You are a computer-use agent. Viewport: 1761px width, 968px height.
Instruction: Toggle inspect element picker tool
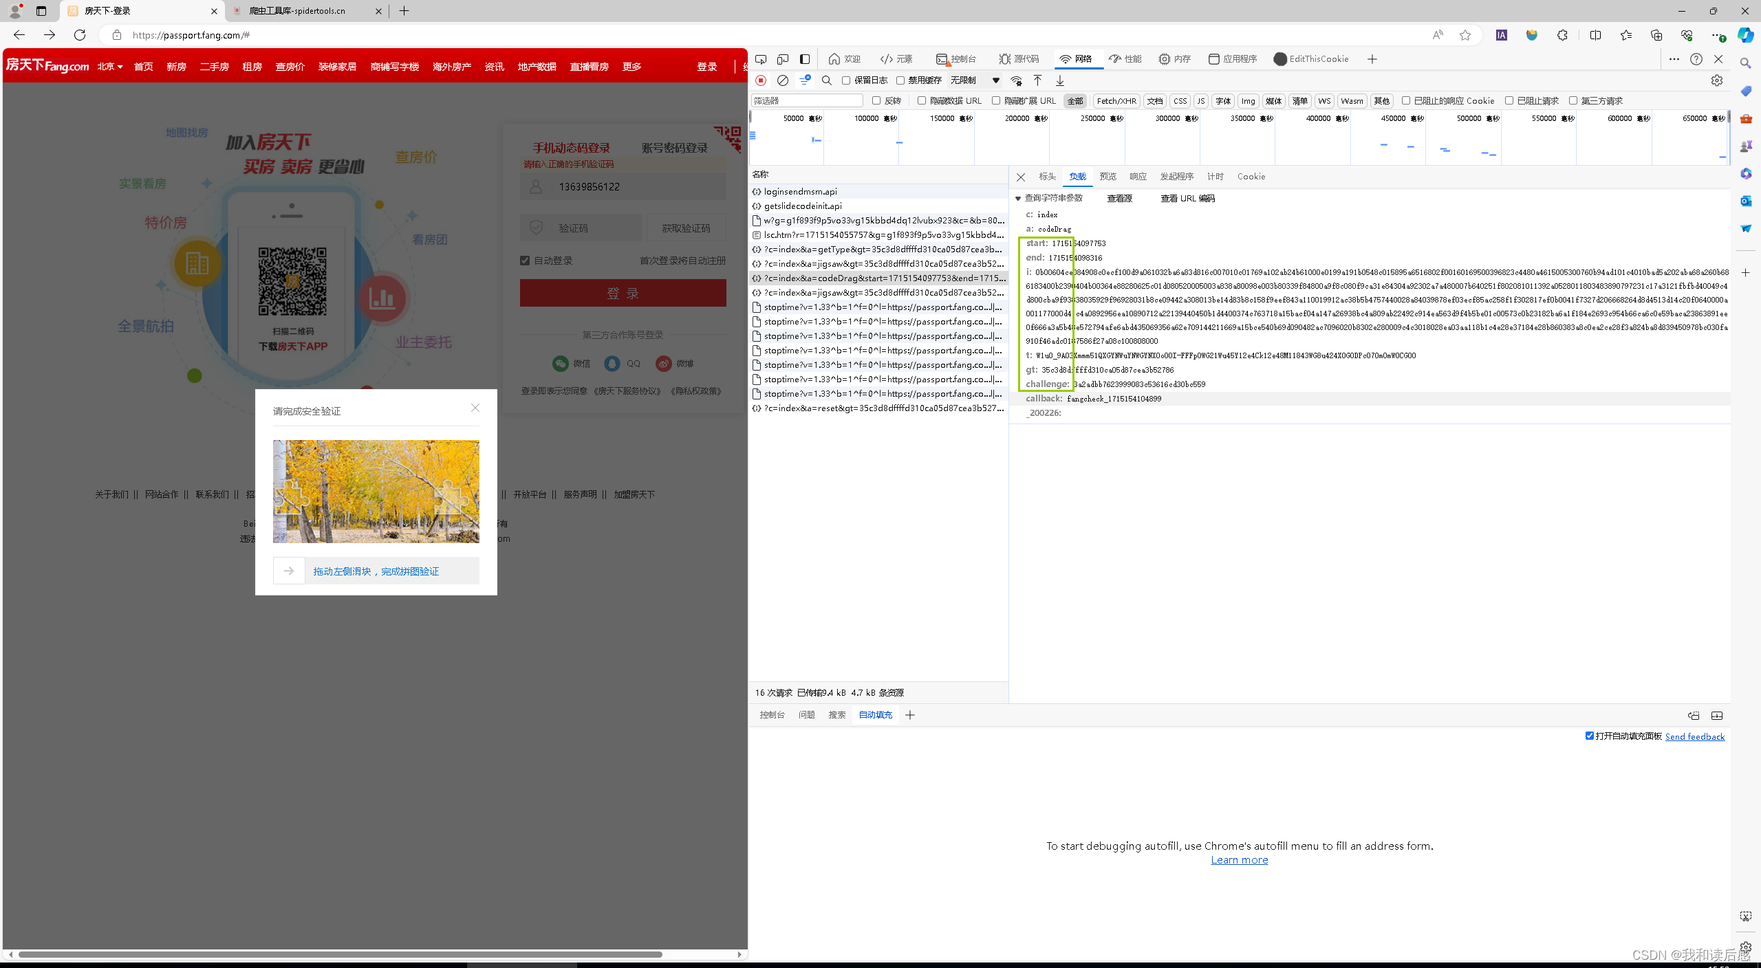click(761, 59)
